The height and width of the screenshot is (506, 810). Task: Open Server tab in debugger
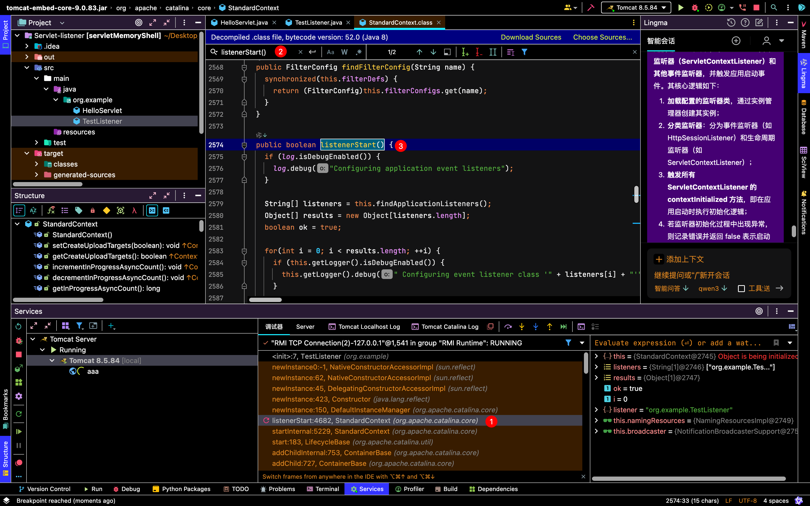[305, 327]
